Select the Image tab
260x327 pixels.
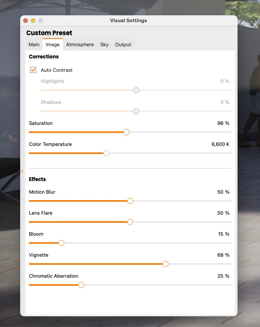(53, 45)
